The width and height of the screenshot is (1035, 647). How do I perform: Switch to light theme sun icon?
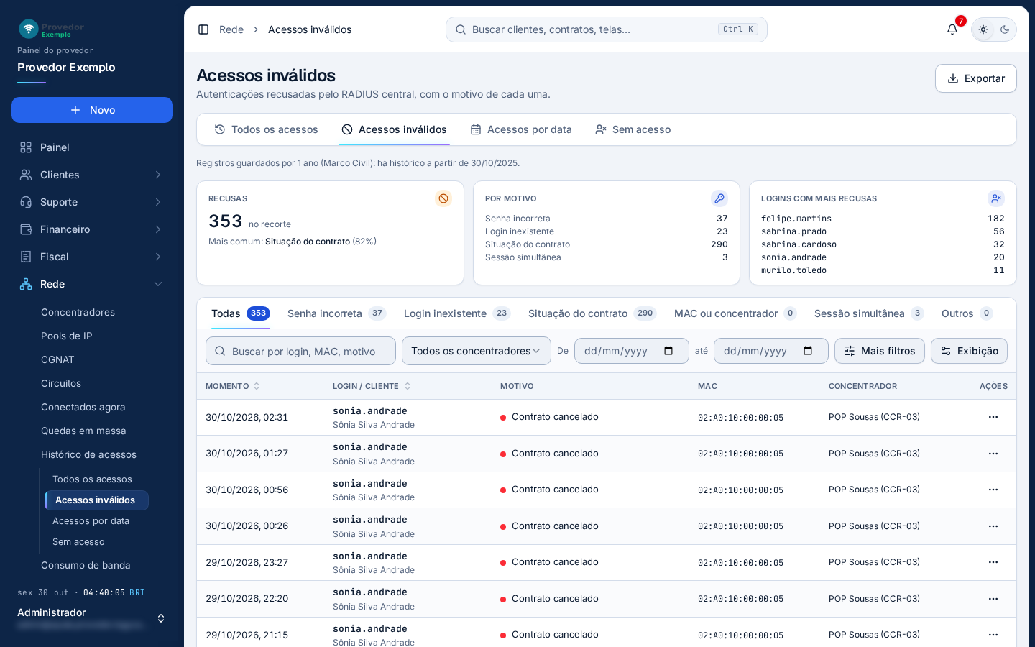click(983, 29)
